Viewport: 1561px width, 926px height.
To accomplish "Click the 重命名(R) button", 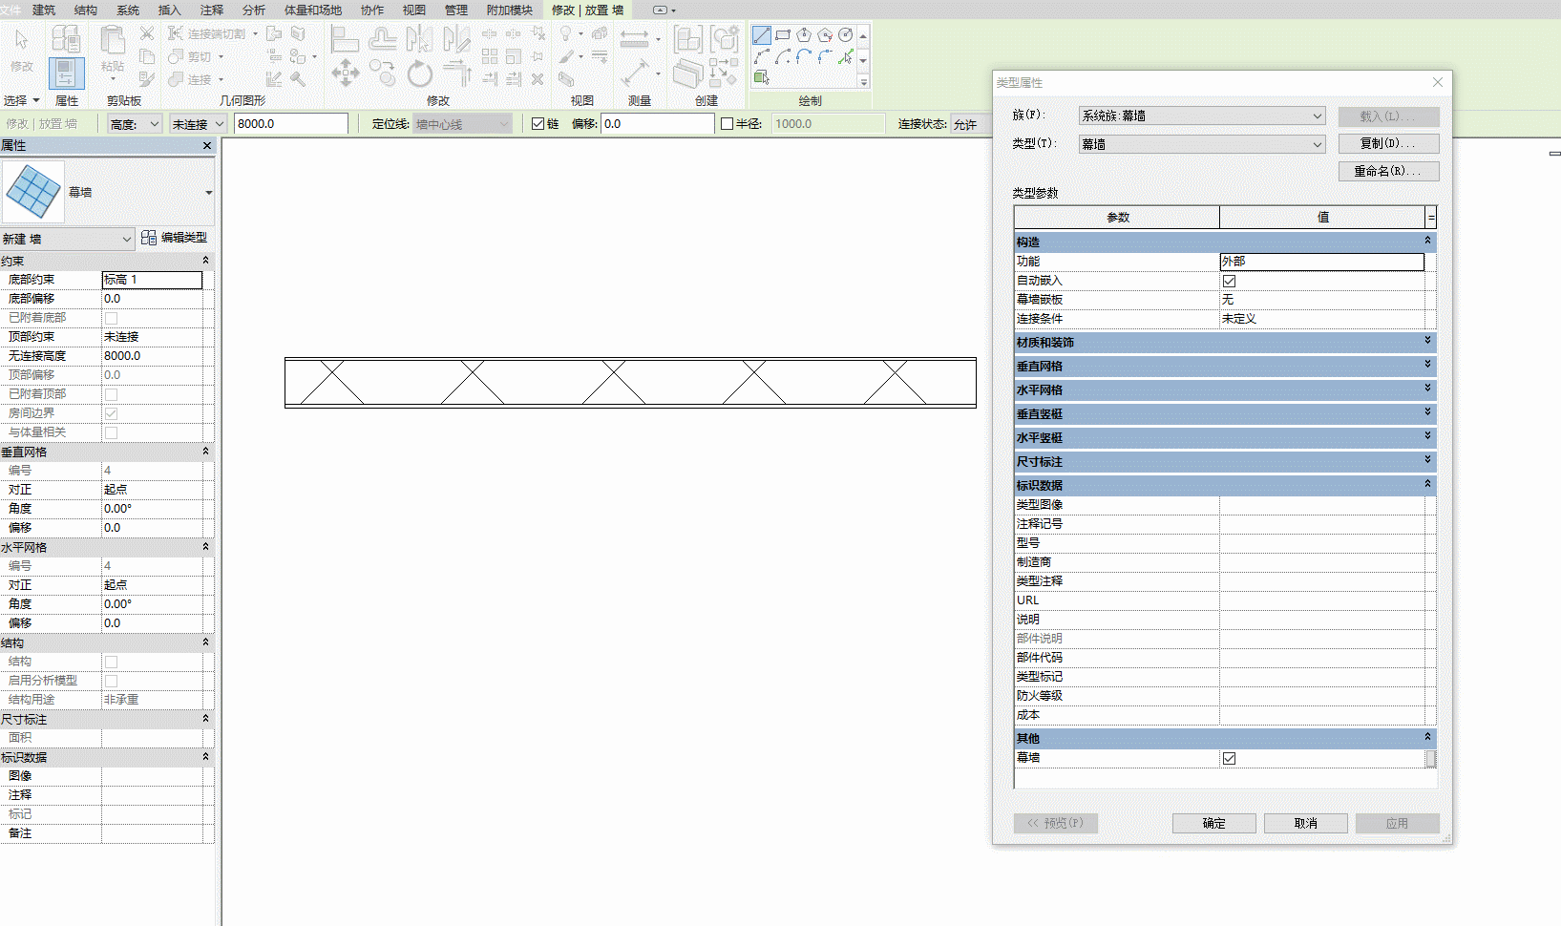I will 1388,171.
